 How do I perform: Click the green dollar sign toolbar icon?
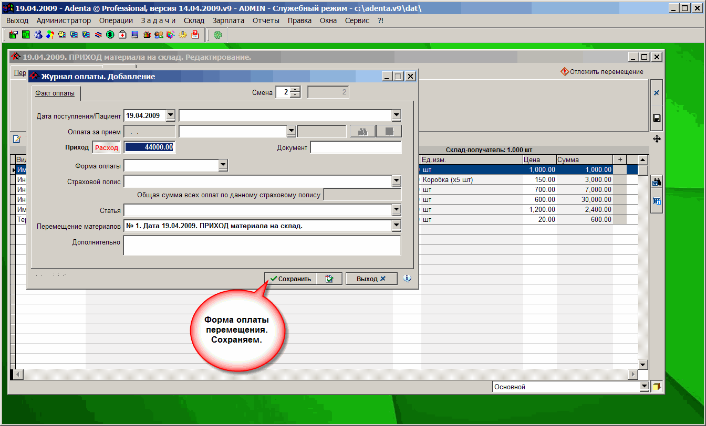click(110, 35)
